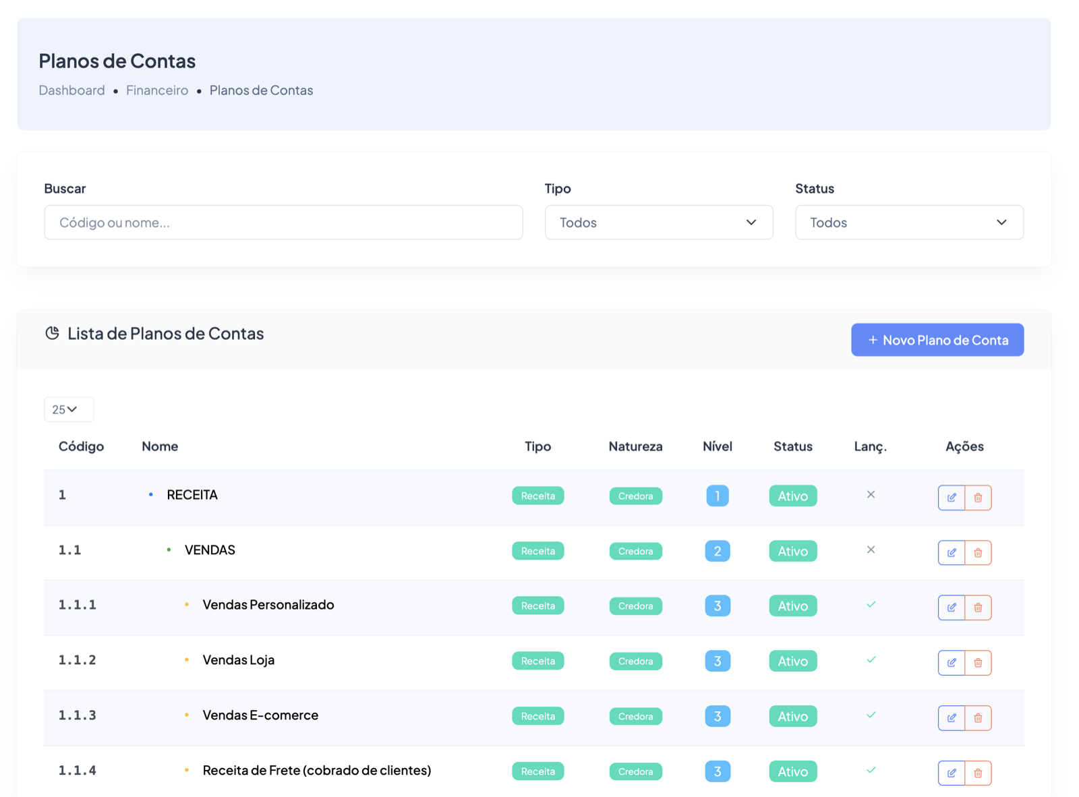Select code 1.1.3 cell

click(77, 715)
